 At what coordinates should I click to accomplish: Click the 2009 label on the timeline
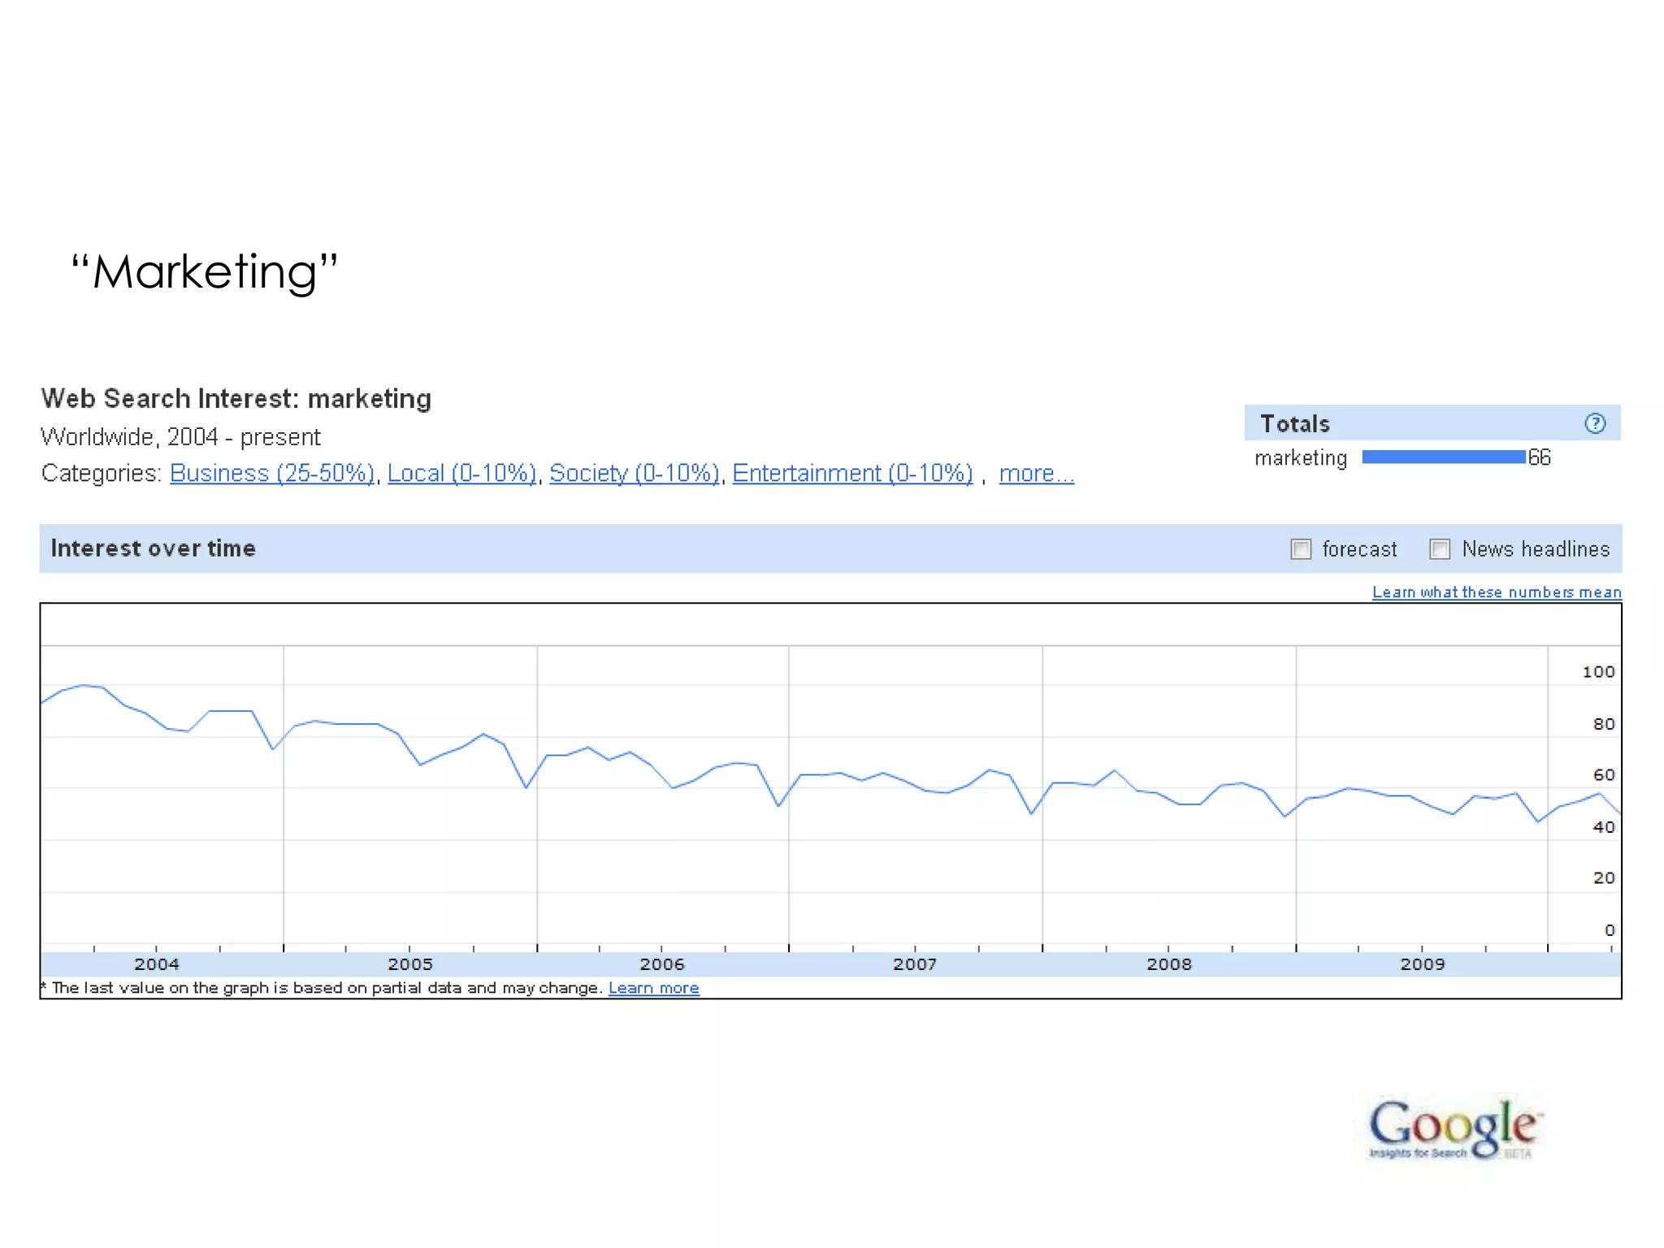[1422, 964]
